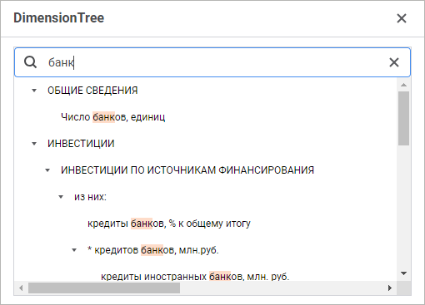Image resolution: width=425 pixels, height=305 pixels.
Task: Close the DimensionTree dialog
Action: pos(402,18)
